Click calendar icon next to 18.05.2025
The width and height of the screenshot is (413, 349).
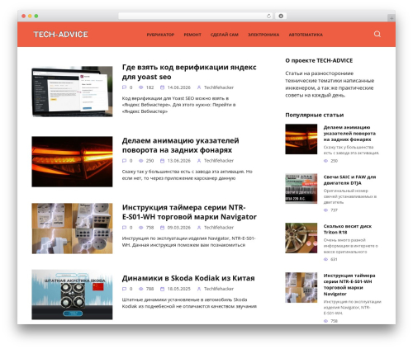(x=162, y=289)
